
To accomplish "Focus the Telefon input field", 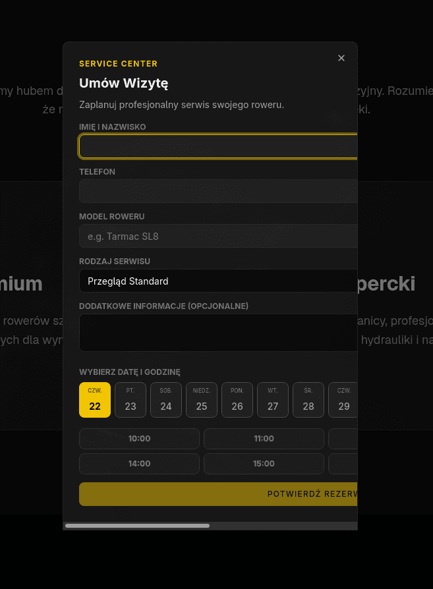I will click(218, 191).
